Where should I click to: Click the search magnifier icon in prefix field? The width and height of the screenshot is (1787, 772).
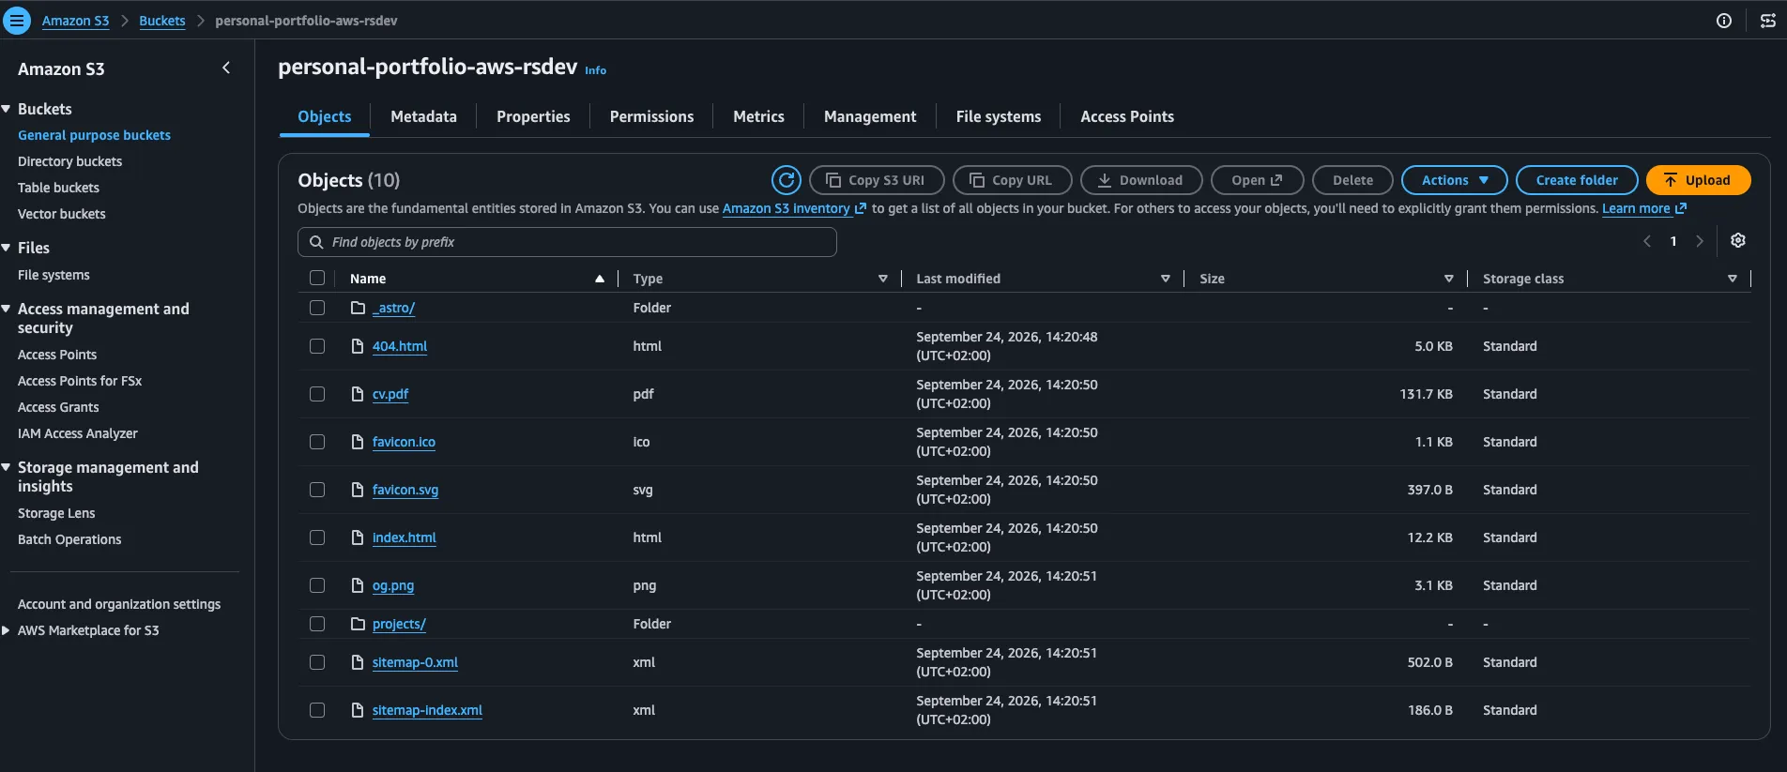click(x=316, y=242)
